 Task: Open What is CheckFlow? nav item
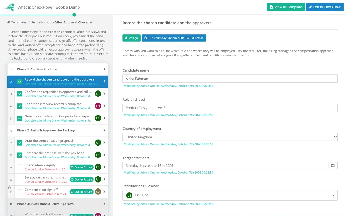35,7
